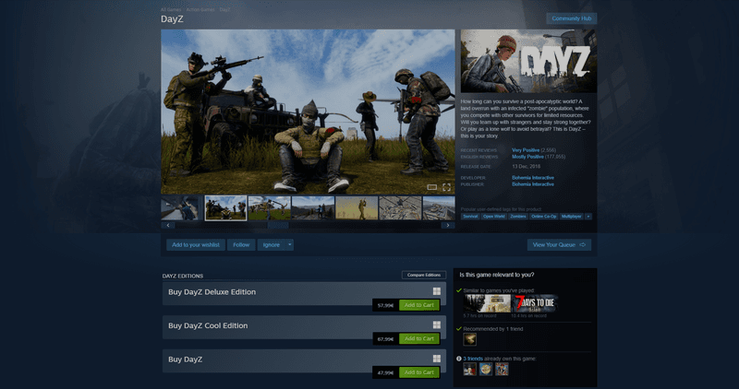The image size is (739, 389).
Task: Click the plus button after Multiplayer tag
Action: tap(588, 217)
